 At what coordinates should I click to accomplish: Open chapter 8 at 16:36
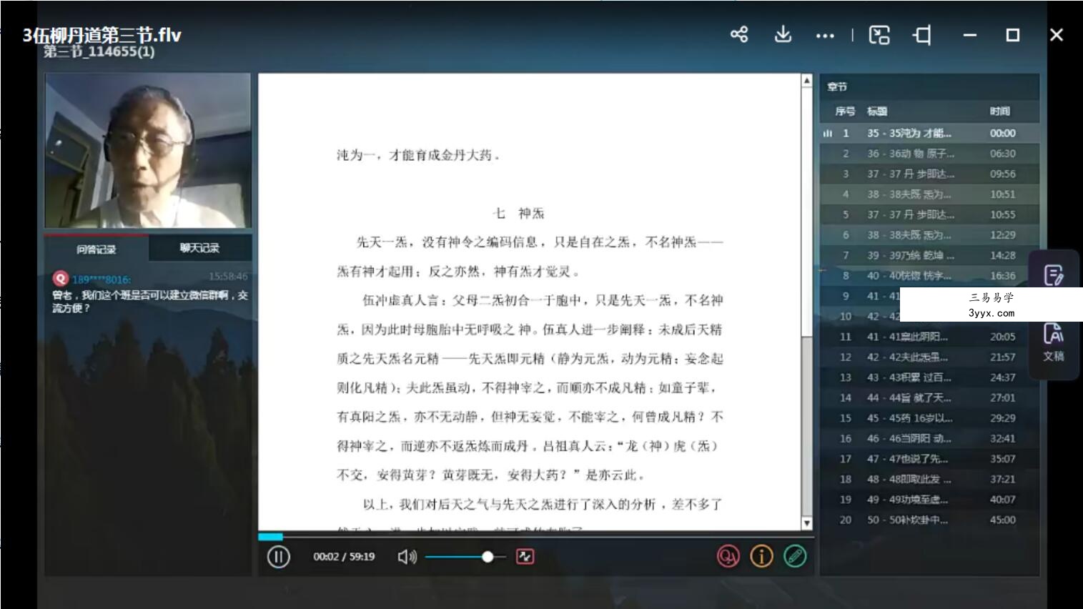tap(929, 276)
